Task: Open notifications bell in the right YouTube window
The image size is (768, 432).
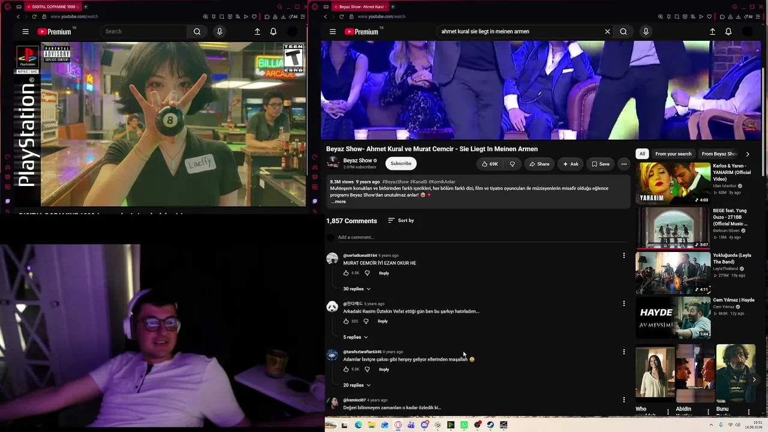Action: click(x=728, y=32)
